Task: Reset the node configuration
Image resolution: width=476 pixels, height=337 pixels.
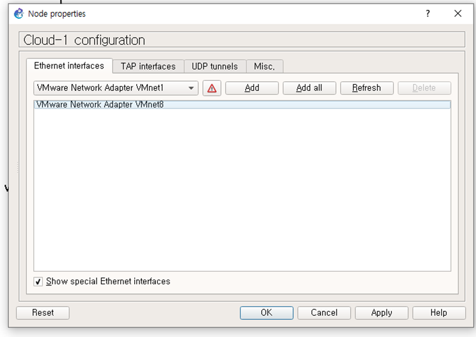Action: pyautogui.click(x=43, y=313)
